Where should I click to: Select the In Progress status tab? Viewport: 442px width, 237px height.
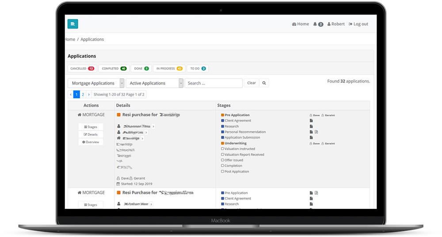pyautogui.click(x=169, y=69)
